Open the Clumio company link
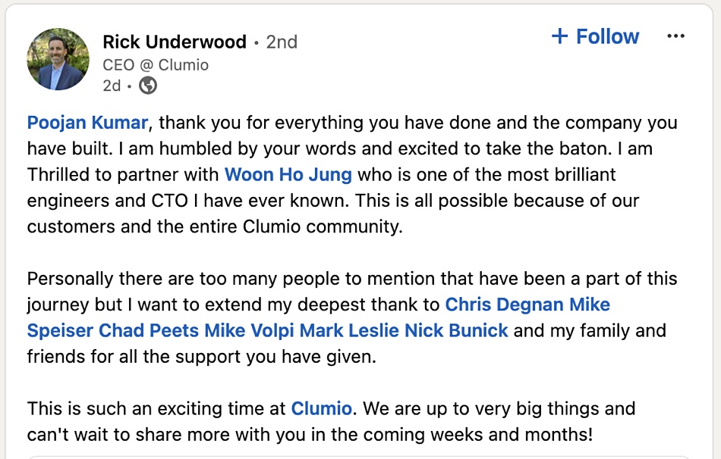Viewport: 721px width, 459px height. click(x=322, y=408)
